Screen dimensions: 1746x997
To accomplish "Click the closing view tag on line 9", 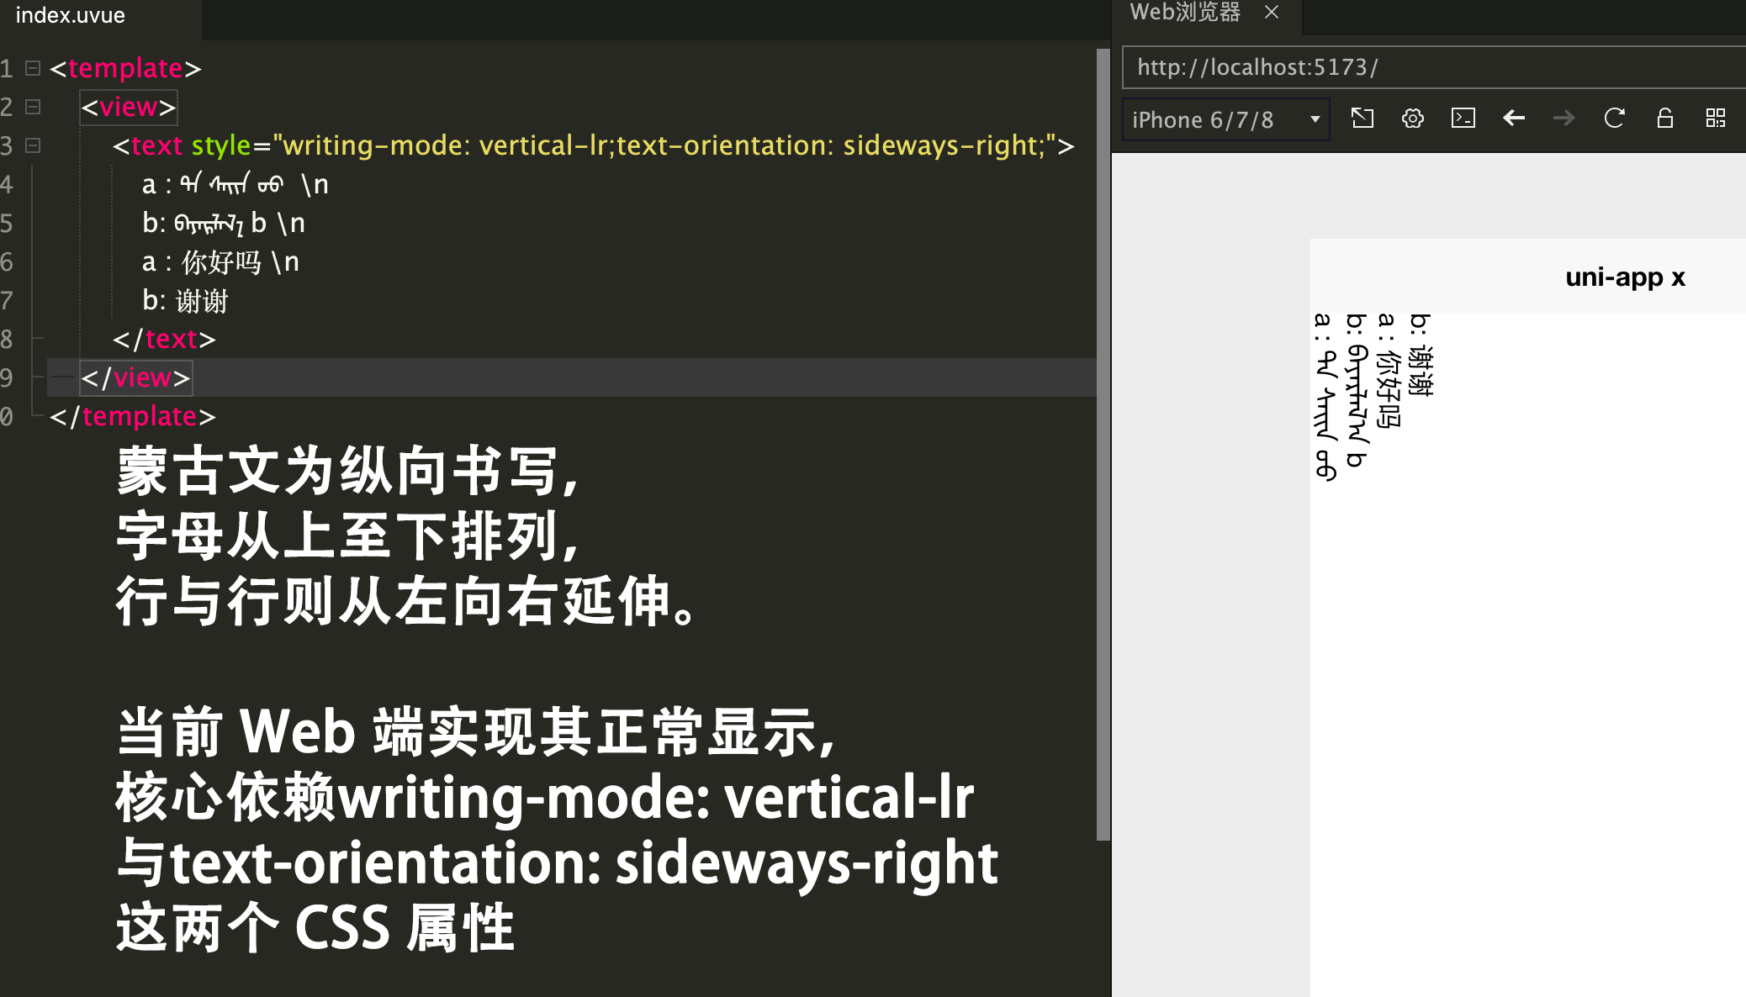I will coord(135,377).
